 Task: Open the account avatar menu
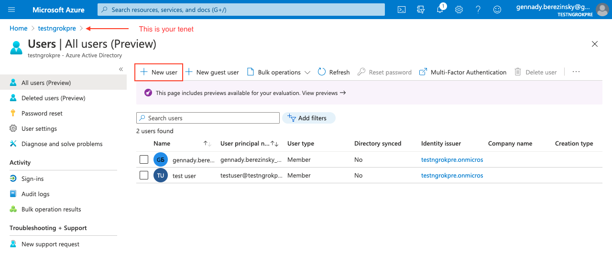click(602, 10)
